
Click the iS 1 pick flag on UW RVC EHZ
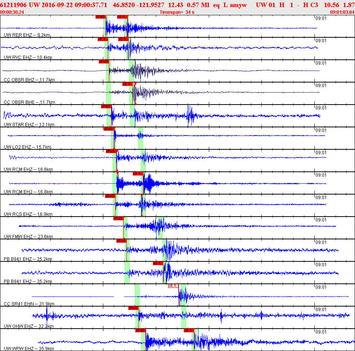click(123, 39)
